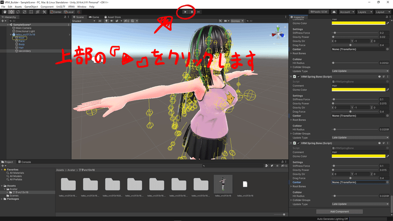This screenshot has height=221, width=393.
Task: Toggle scene lighting bulb icon
Action: tap(107, 21)
